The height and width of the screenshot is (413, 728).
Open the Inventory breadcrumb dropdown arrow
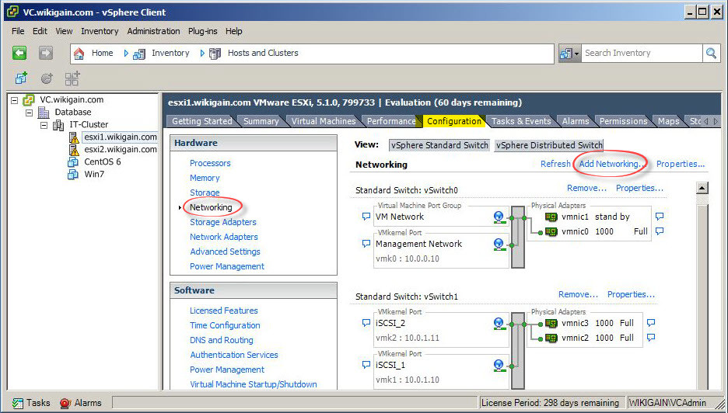click(x=202, y=54)
